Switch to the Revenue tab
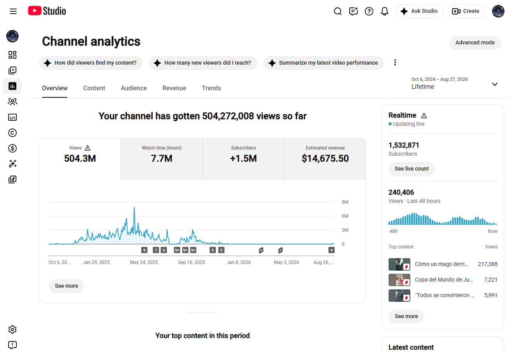 pos(174,88)
